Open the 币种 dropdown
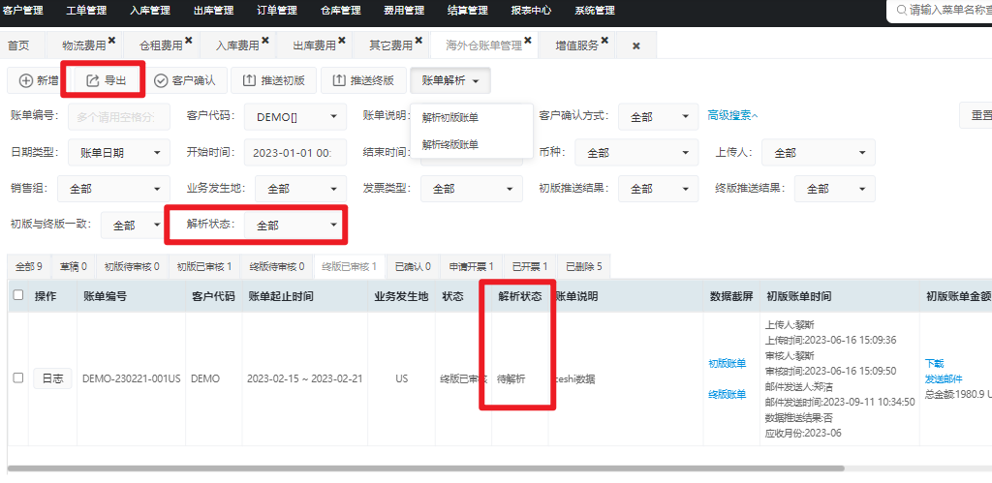Viewport: 992px width, 483px height. click(x=636, y=152)
